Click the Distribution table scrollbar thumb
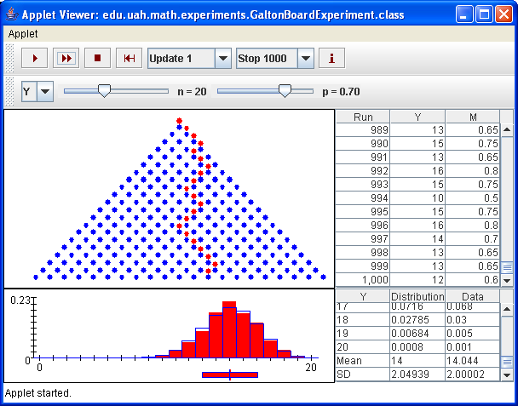This screenshot has width=518, height=406. pos(507,362)
